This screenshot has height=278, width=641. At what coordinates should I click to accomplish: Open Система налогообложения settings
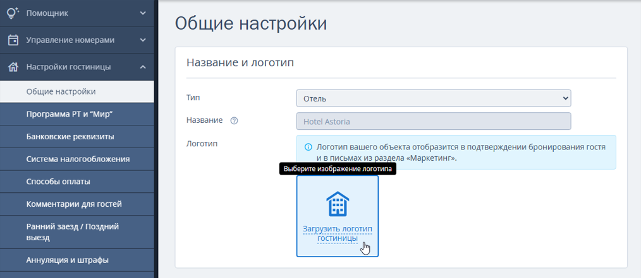pyautogui.click(x=77, y=159)
